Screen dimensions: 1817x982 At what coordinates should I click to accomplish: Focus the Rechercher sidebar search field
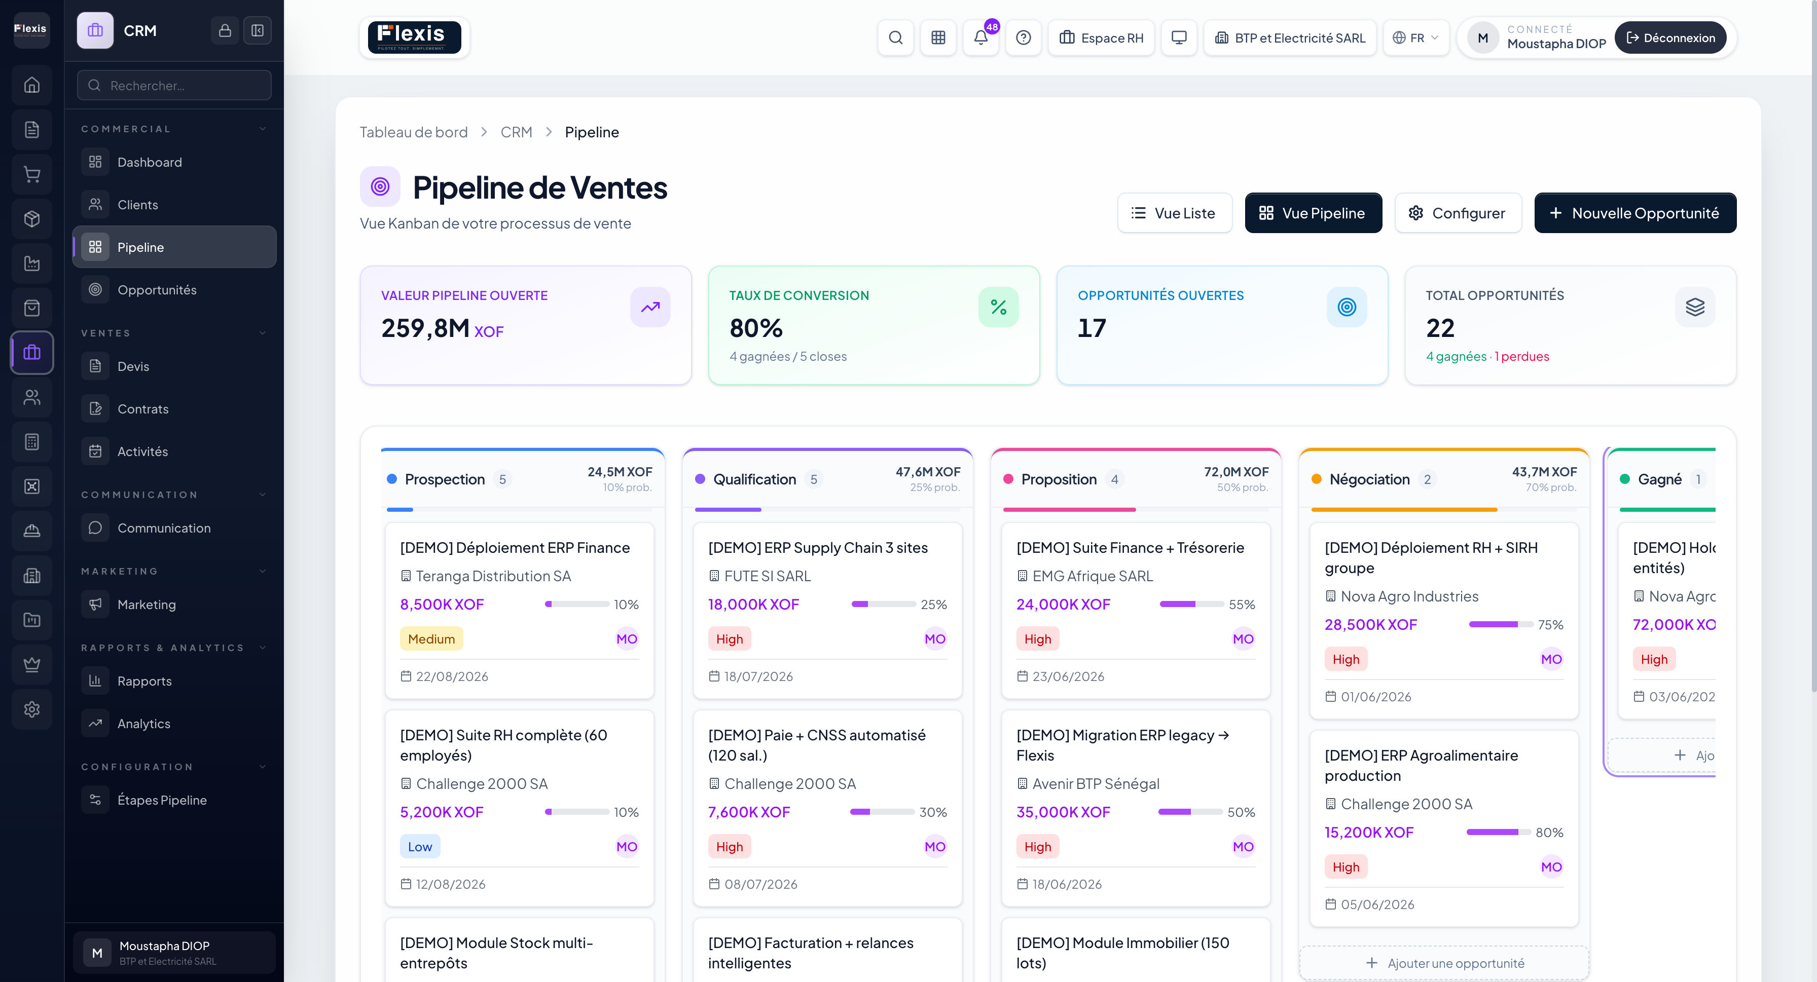(x=174, y=85)
